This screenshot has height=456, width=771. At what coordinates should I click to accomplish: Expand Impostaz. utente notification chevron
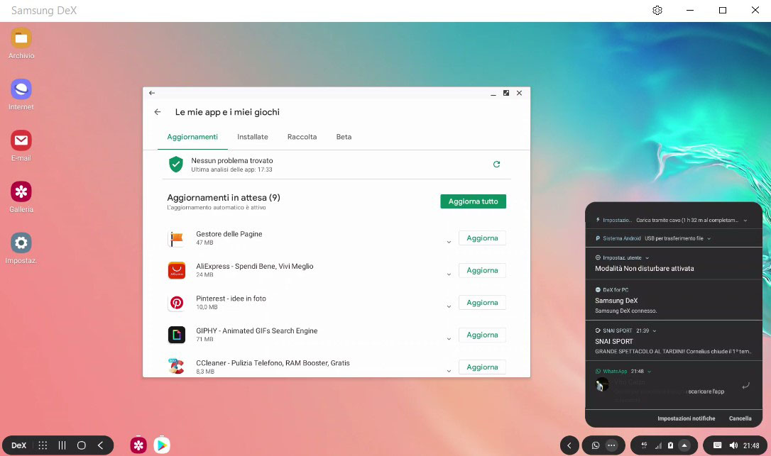coord(647,258)
